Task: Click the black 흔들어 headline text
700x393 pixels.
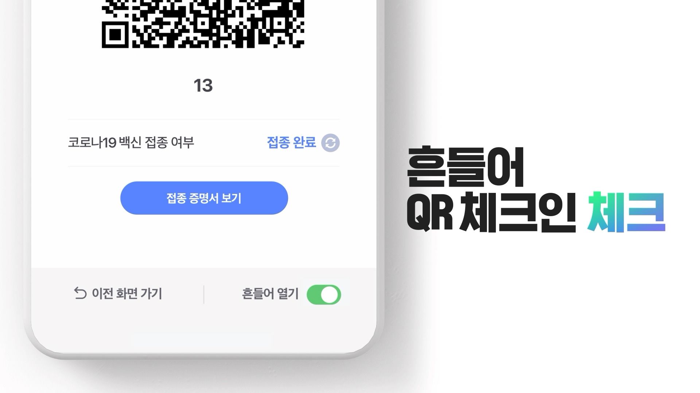Action: 466,167
